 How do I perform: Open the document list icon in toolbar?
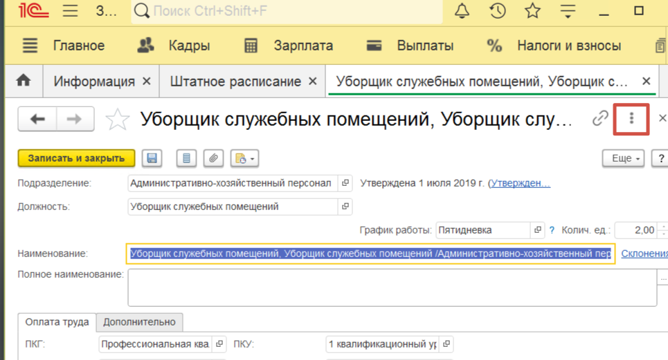pos(187,158)
